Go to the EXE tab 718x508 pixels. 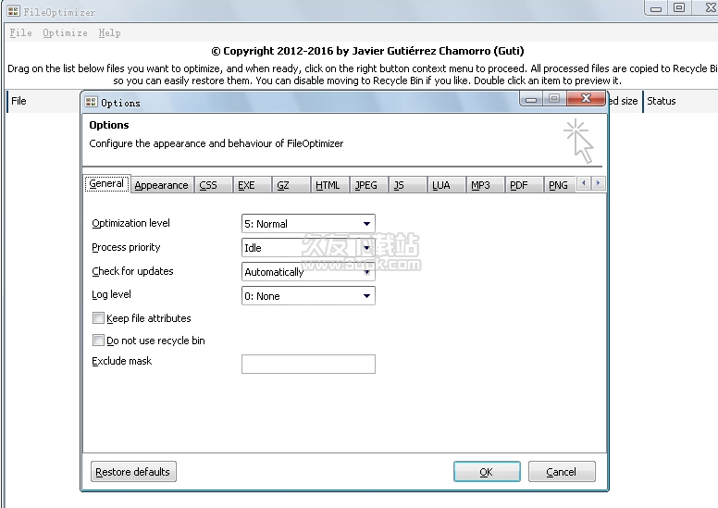pos(252,185)
